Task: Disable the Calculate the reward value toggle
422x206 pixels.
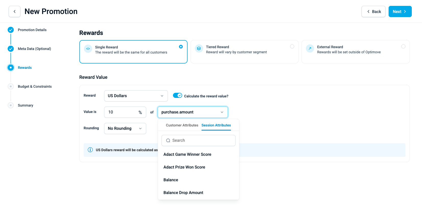Action: [178, 95]
